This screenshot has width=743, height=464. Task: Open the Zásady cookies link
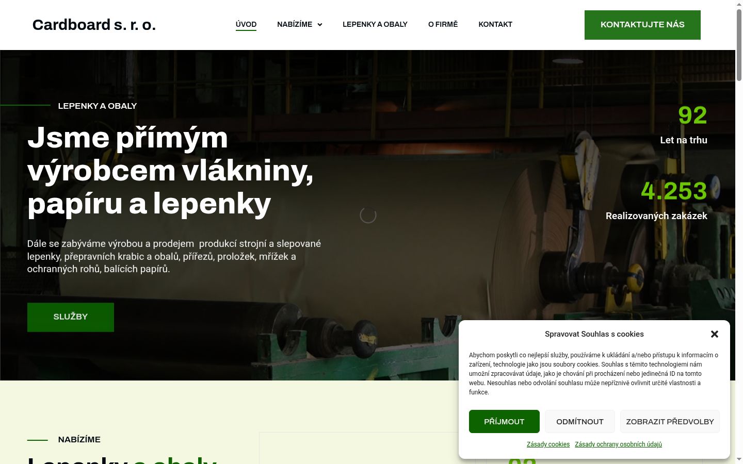pos(548,444)
